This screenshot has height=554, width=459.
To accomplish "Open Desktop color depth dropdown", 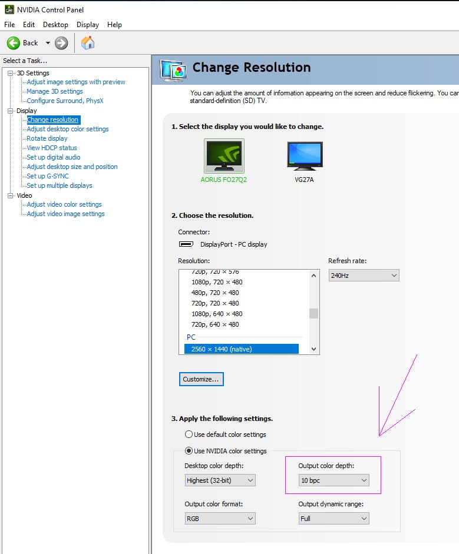I will pos(220,480).
